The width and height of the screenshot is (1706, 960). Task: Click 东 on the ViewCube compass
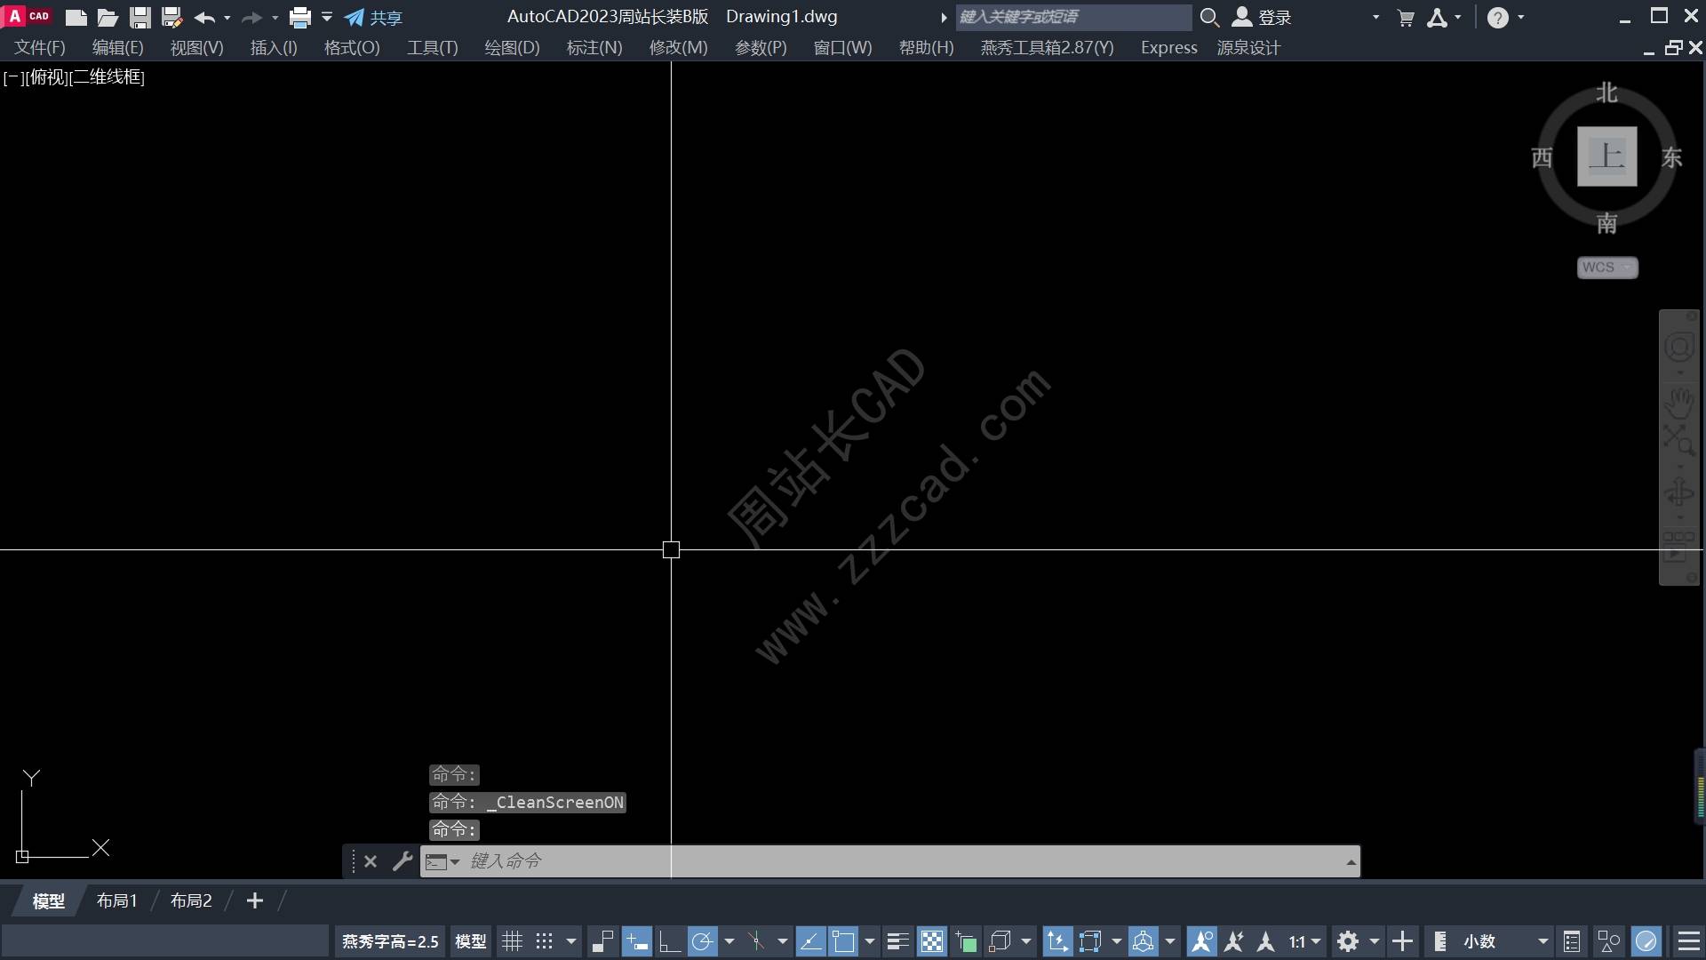1671,157
